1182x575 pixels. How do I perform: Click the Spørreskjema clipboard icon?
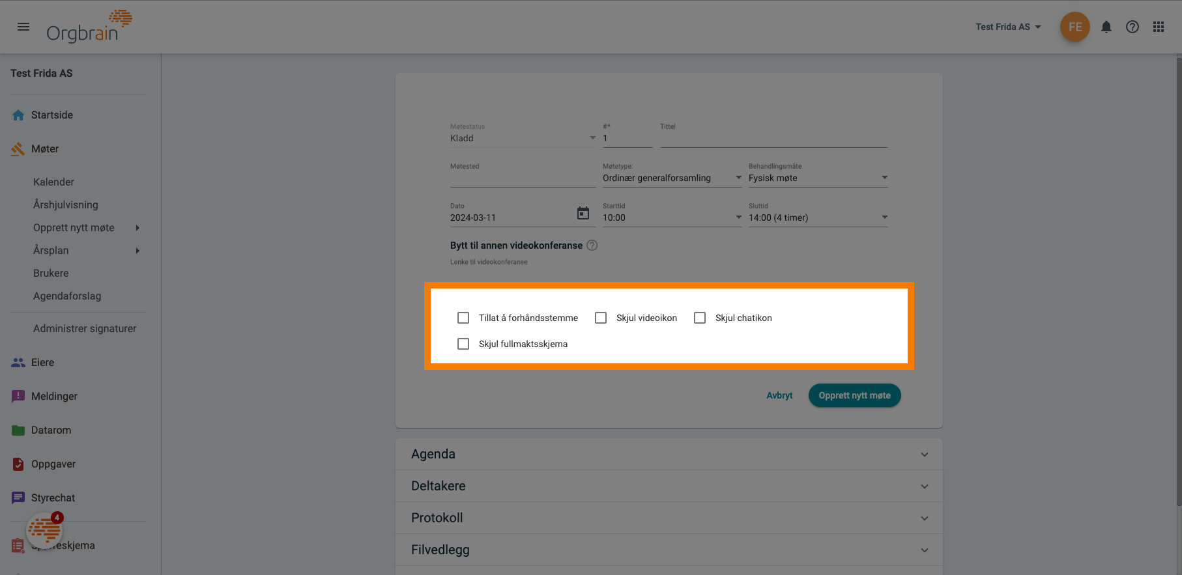(x=18, y=546)
